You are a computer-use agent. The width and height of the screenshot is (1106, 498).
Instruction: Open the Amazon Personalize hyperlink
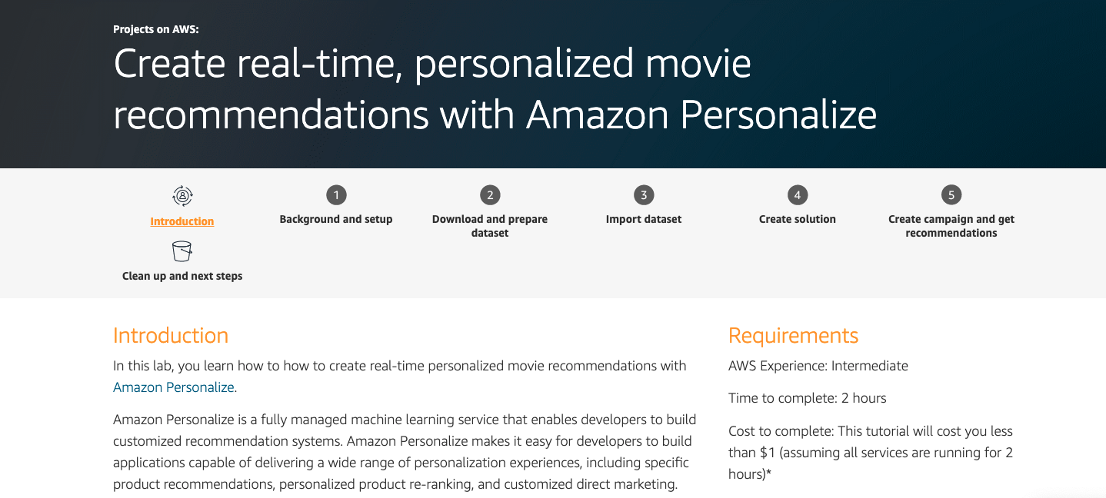pyautogui.click(x=173, y=387)
